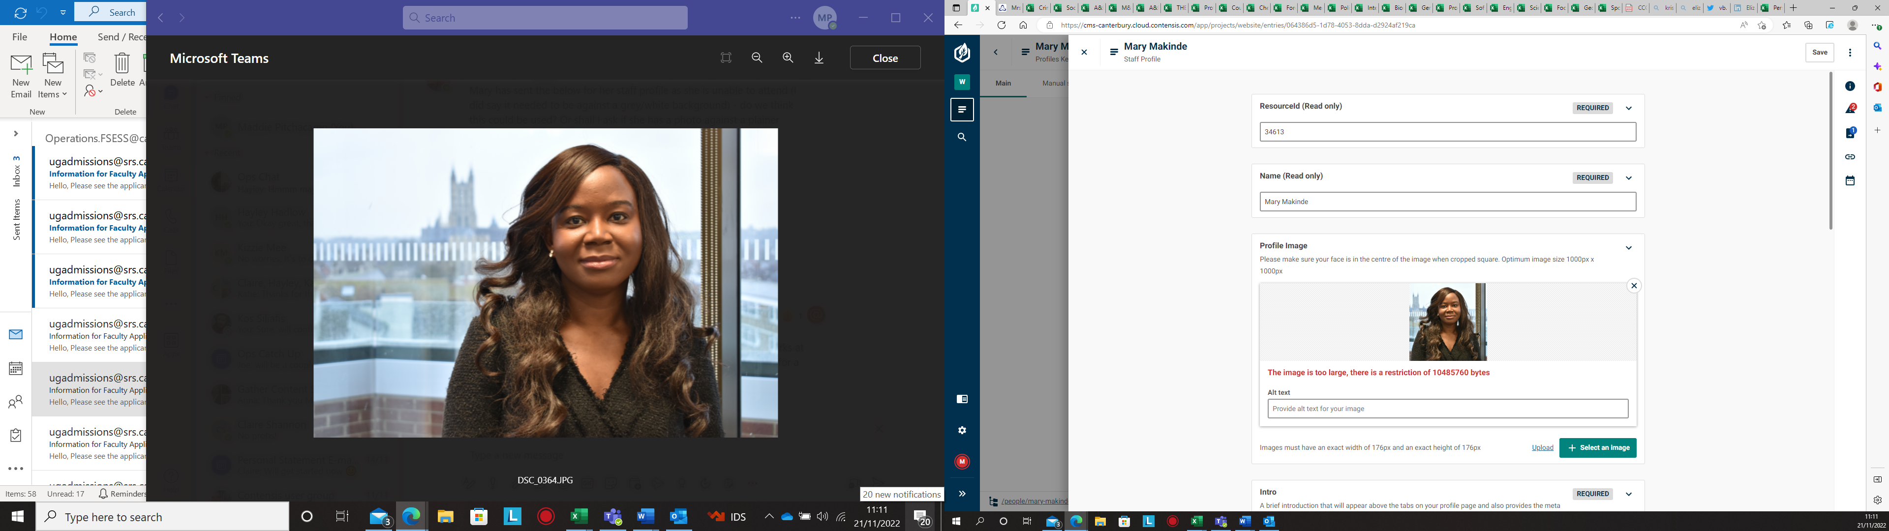1889x531 pixels.
Task: Click the Alt text input field
Action: click(1447, 409)
